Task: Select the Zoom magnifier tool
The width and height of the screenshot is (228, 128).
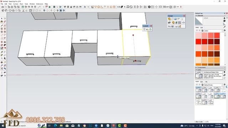Action: [2, 65]
